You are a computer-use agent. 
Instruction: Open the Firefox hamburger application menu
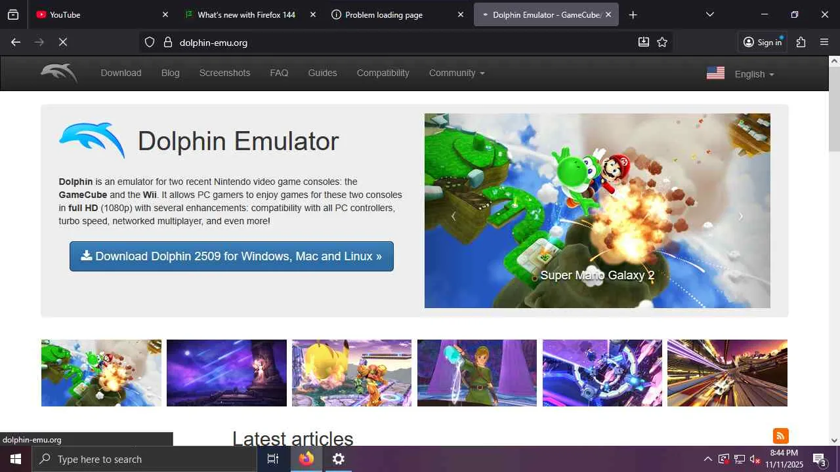pyautogui.click(x=824, y=42)
